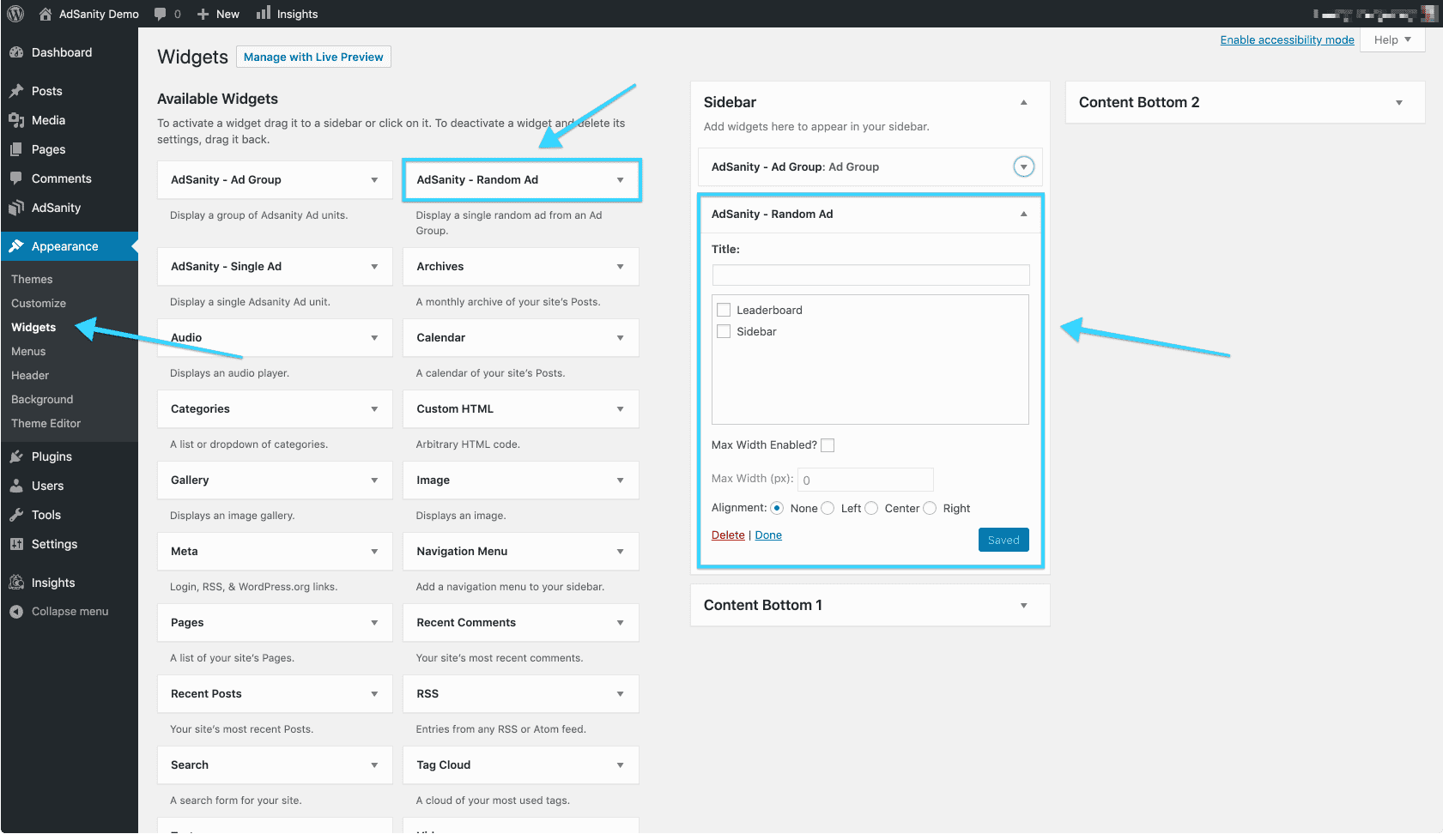Expand the Meta widget

374,552
